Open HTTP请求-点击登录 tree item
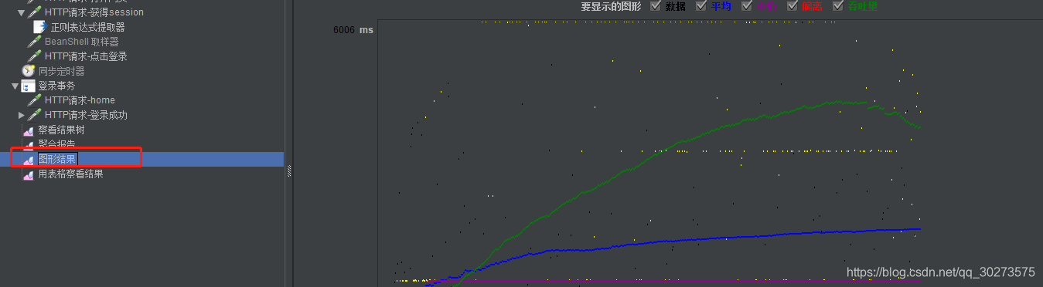Viewport: 1043px width, 287px height. 86,56
